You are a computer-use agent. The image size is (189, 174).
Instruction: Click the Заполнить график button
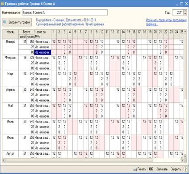click(17, 22)
